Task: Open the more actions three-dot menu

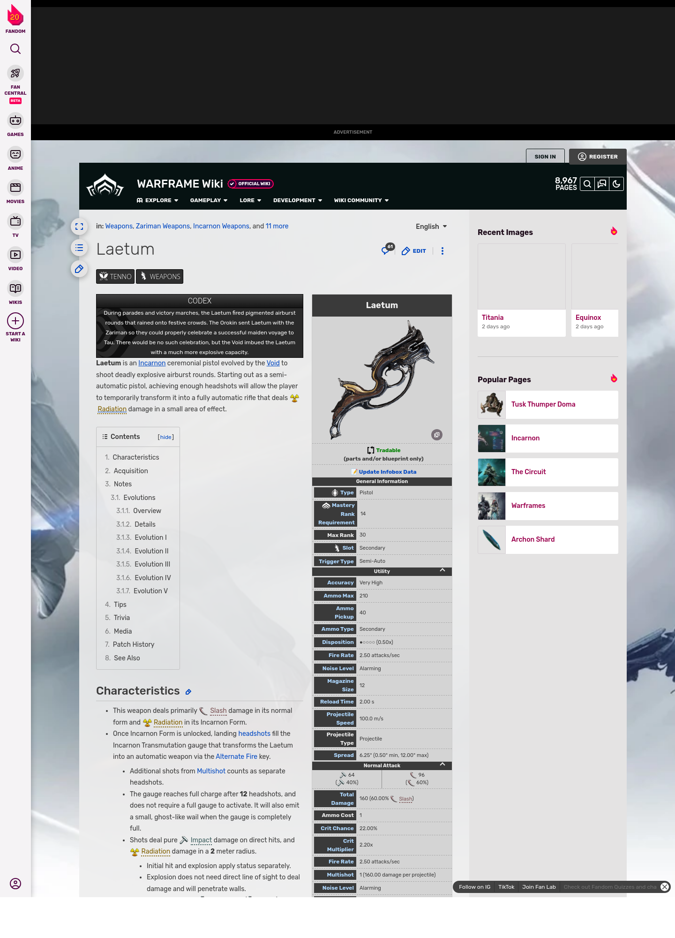Action: pyautogui.click(x=442, y=251)
